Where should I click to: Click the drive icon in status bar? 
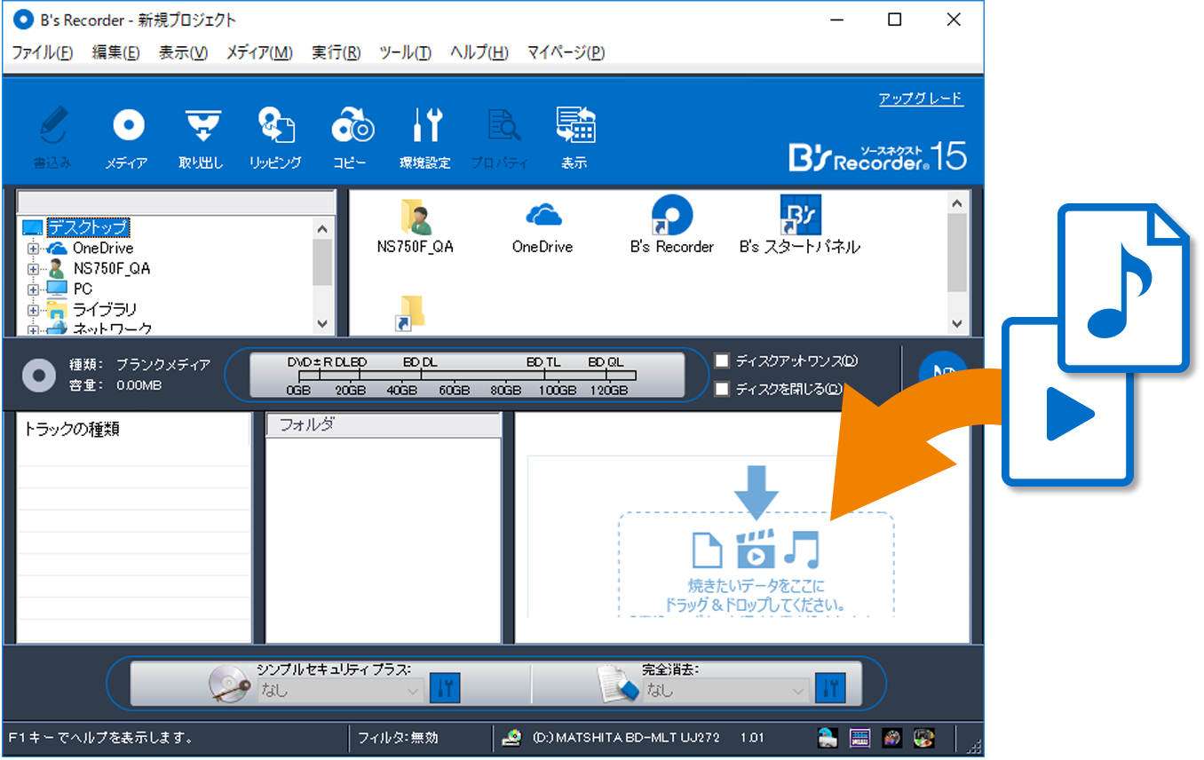511,738
